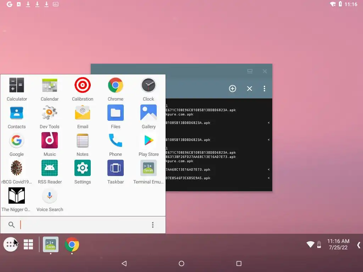Launch the Calendar app
The height and width of the screenshot is (272, 363).
click(50, 89)
